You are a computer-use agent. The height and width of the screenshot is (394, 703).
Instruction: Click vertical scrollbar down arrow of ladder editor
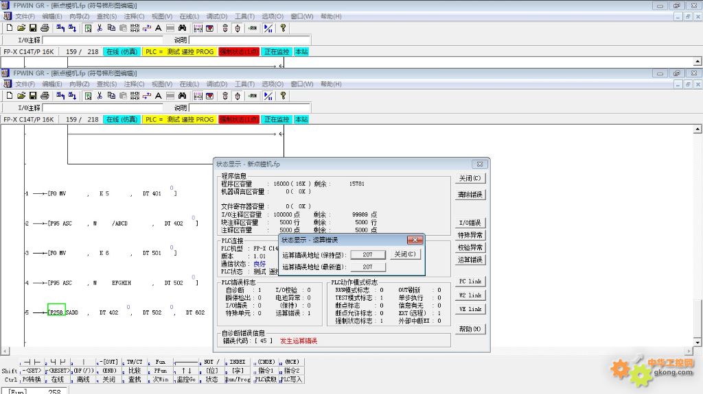(x=698, y=343)
